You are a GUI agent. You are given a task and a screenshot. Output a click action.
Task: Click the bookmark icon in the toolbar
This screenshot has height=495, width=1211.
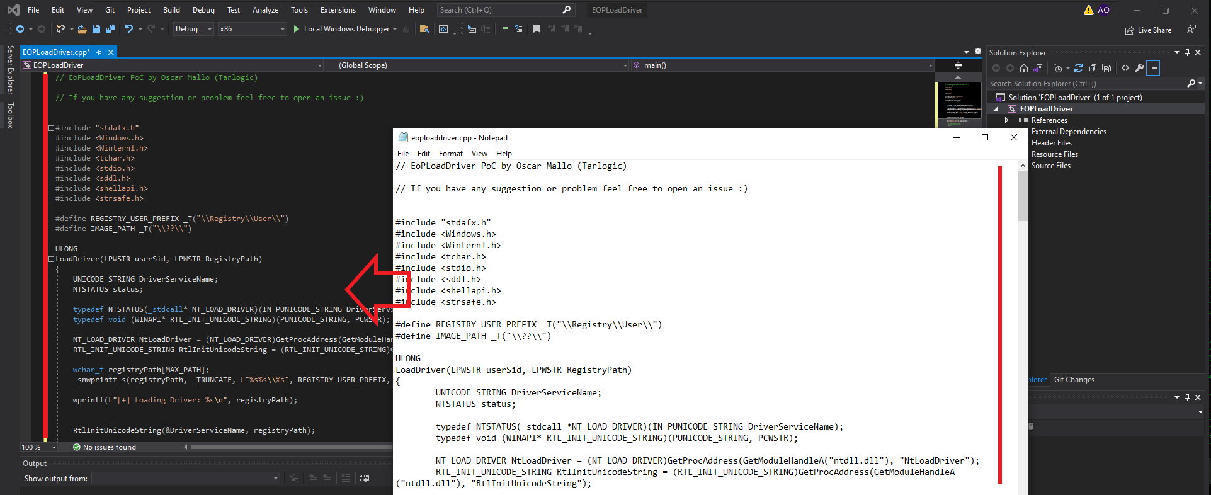click(x=537, y=29)
